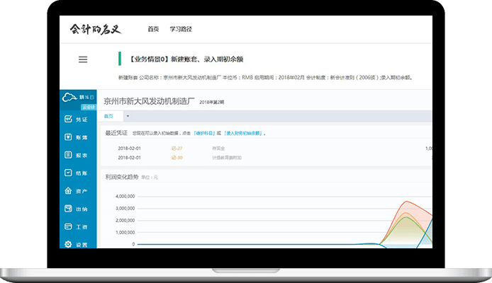This screenshot has width=492, height=283.
Task: Select the 工资 (Payroll) sidebar icon
Action: [x=69, y=227]
